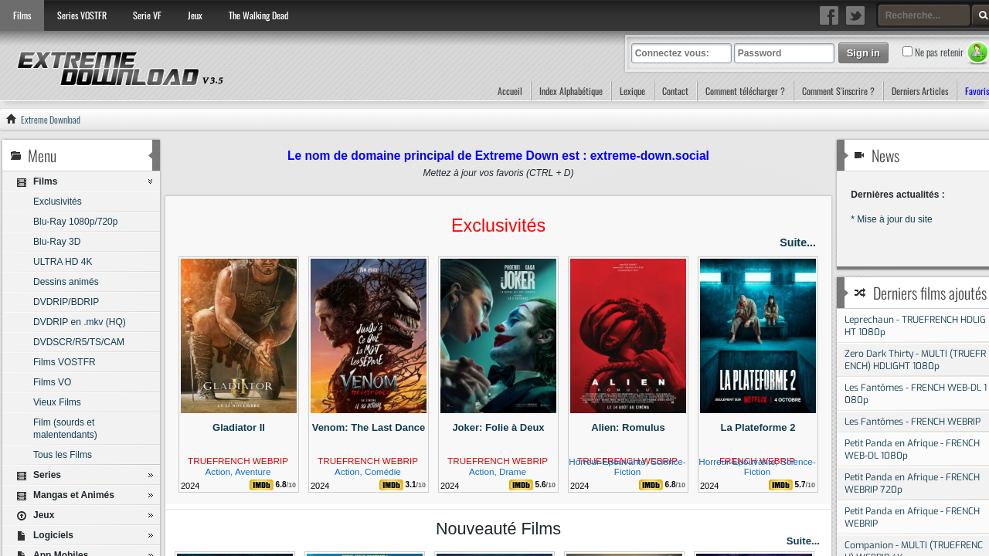Open Zero Dark Thirty MULTI HDLIGHT 1080p entry
Screen dimensions: 989x556
[x=915, y=359]
